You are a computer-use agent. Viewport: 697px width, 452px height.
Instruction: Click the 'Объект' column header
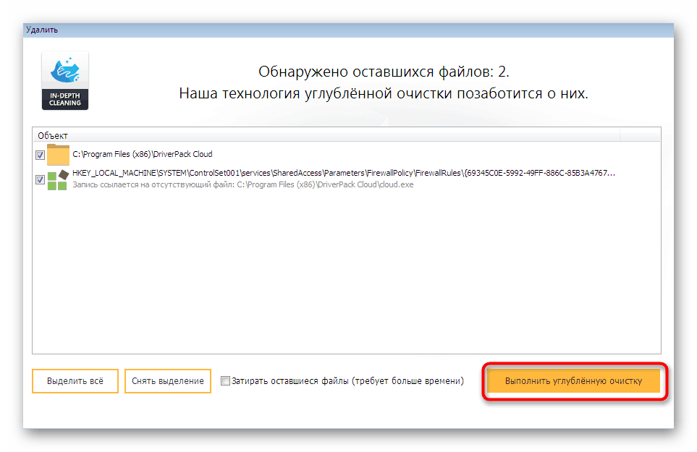pos(326,135)
